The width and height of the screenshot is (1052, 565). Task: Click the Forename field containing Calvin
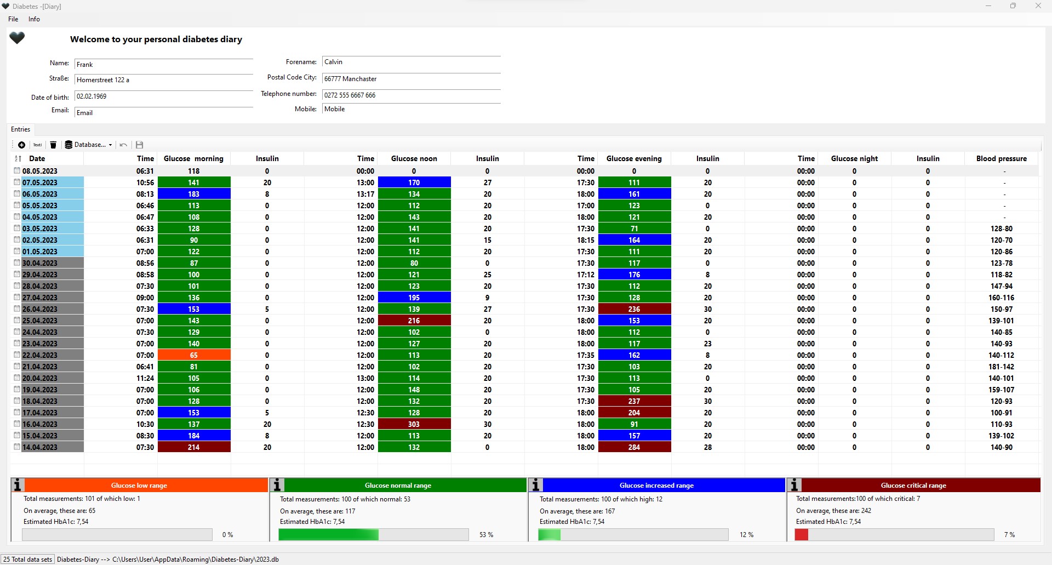point(411,62)
